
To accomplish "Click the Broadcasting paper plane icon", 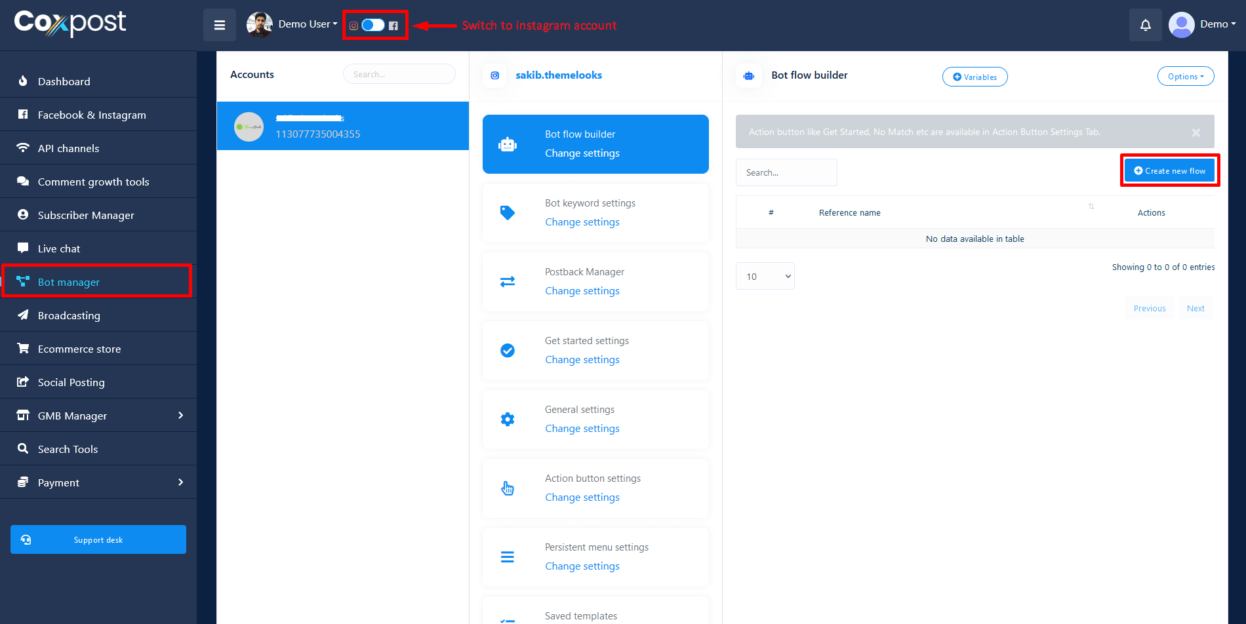I will pos(23,315).
